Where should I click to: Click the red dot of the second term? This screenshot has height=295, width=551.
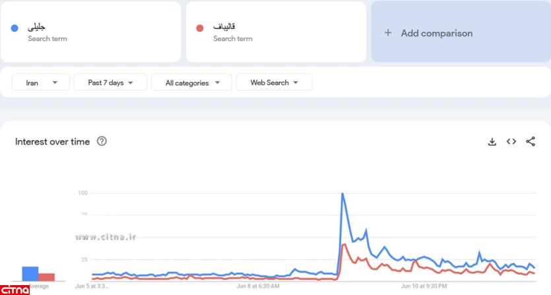pos(200,28)
